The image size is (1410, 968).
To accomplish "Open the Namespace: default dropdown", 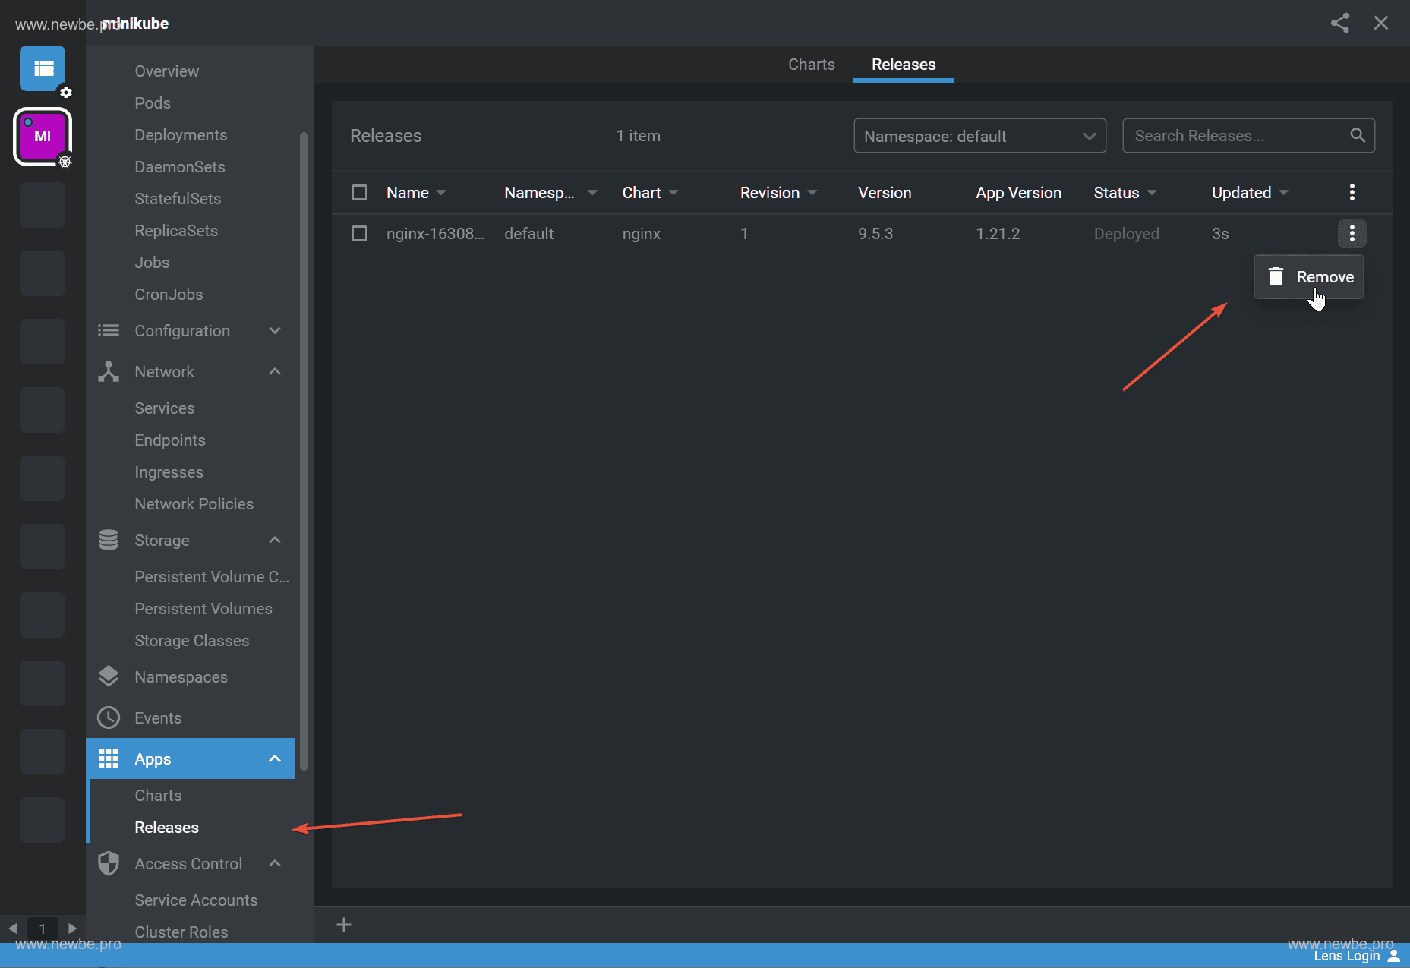I will [979, 136].
